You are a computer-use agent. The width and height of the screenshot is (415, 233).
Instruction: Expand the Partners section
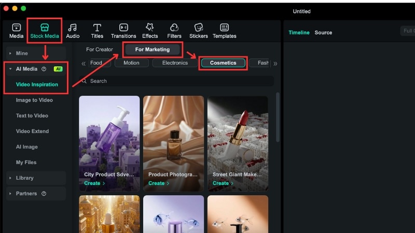pyautogui.click(x=10, y=194)
